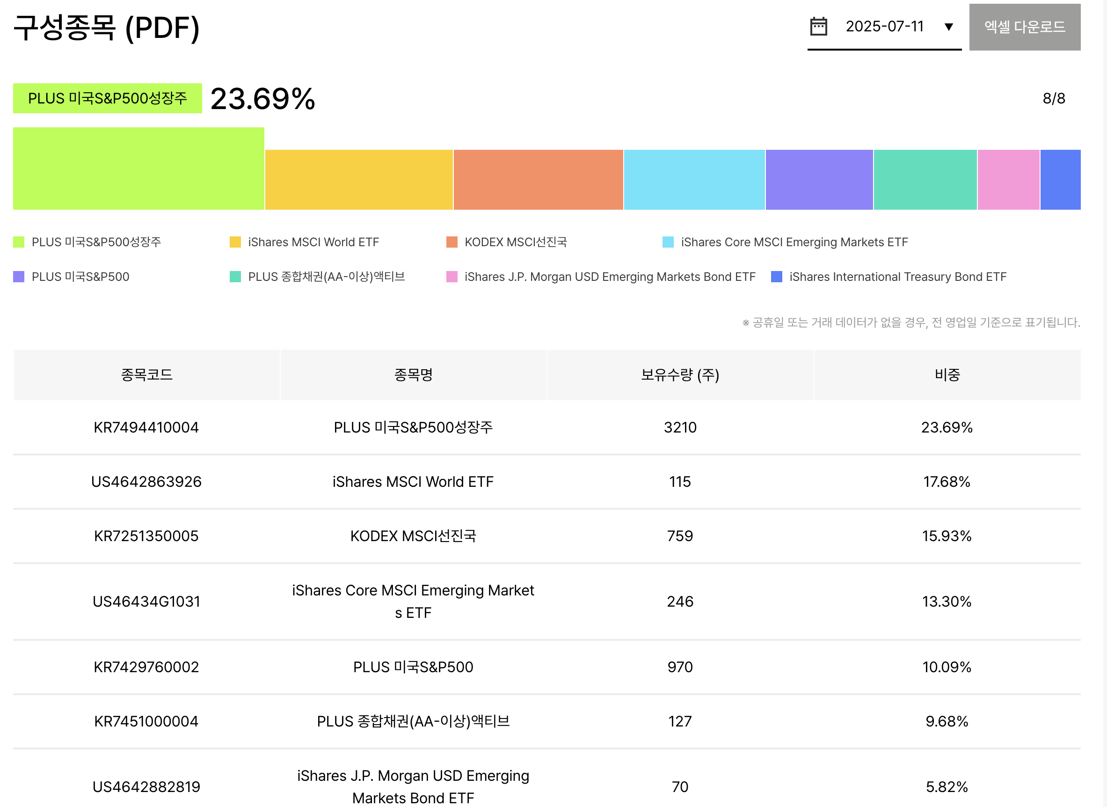Click the iShares Core MSCI Emerging Markets legend swatch
The width and height of the screenshot is (1107, 807).
click(668, 242)
